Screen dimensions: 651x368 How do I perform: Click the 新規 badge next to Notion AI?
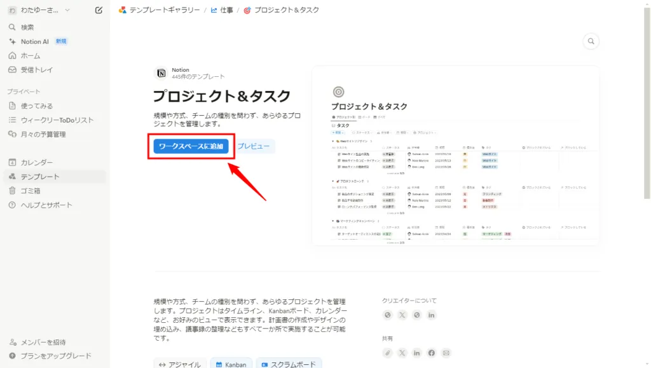coord(61,41)
